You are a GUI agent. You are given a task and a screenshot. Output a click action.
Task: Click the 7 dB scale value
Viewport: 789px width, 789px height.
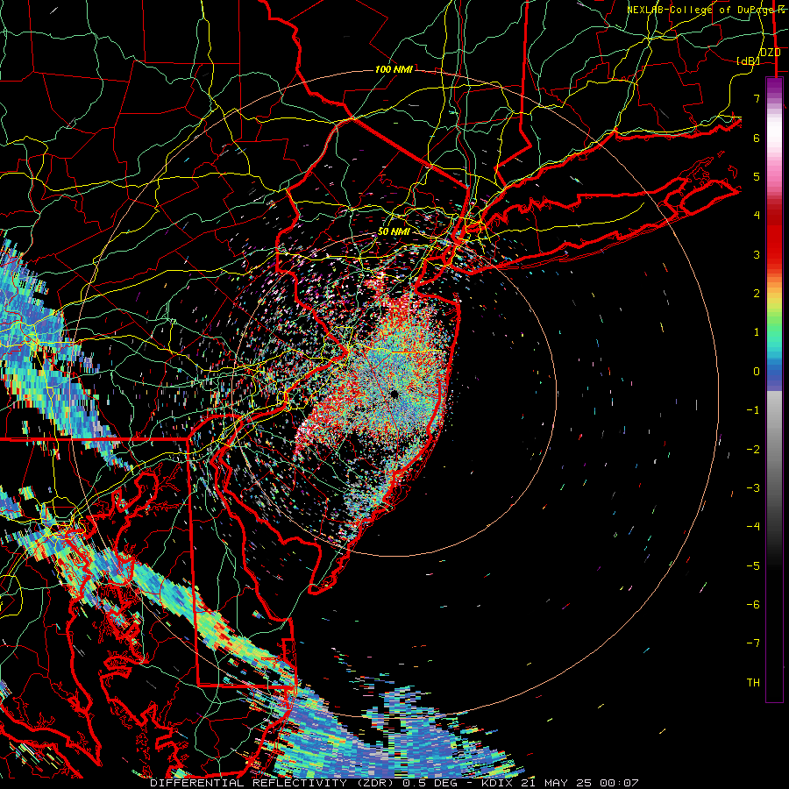(x=757, y=98)
